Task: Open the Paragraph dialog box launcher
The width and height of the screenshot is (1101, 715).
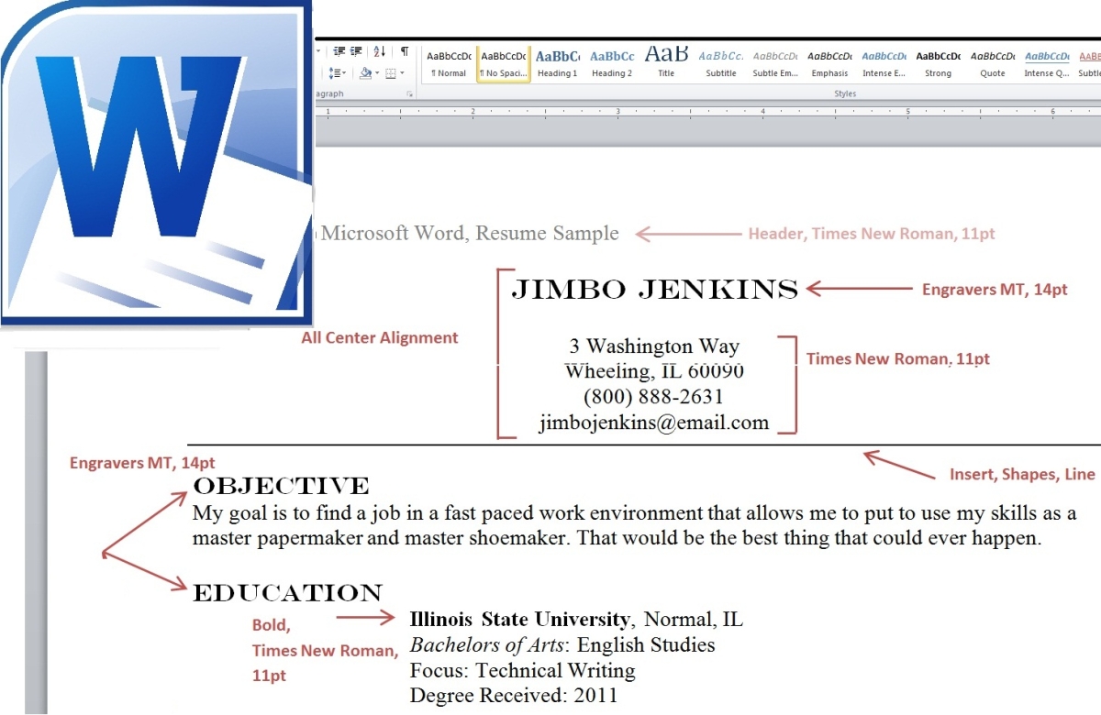Action: [410, 94]
